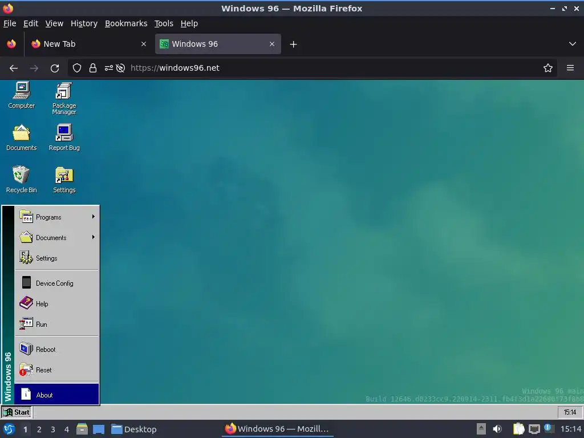The width and height of the screenshot is (584, 438).
Task: Click the Windows 96 Start button
Action: (x=17, y=412)
